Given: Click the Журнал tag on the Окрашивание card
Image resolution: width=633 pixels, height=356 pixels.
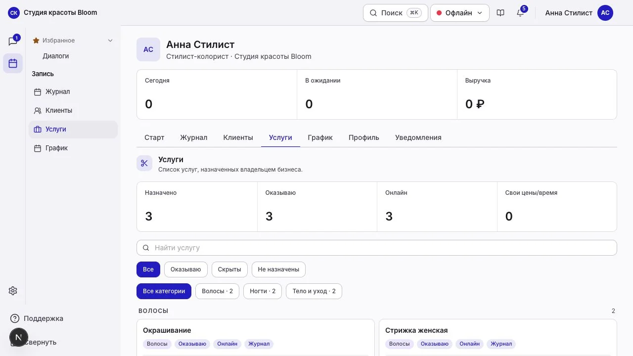Looking at the screenshot, I should click(x=259, y=344).
